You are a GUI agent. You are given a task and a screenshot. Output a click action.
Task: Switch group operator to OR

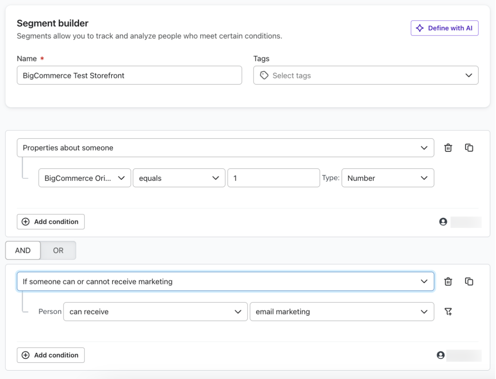(58, 250)
